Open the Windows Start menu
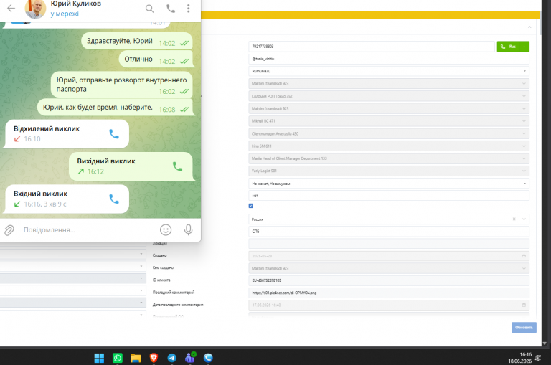551x365 pixels. (99, 358)
